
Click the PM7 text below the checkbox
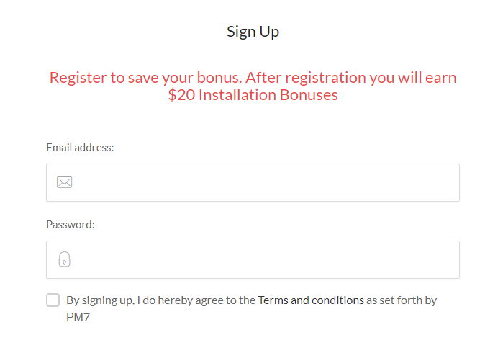point(78,317)
